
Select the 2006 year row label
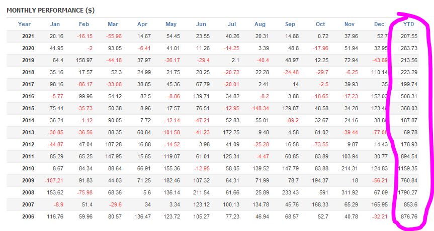coord(28,216)
